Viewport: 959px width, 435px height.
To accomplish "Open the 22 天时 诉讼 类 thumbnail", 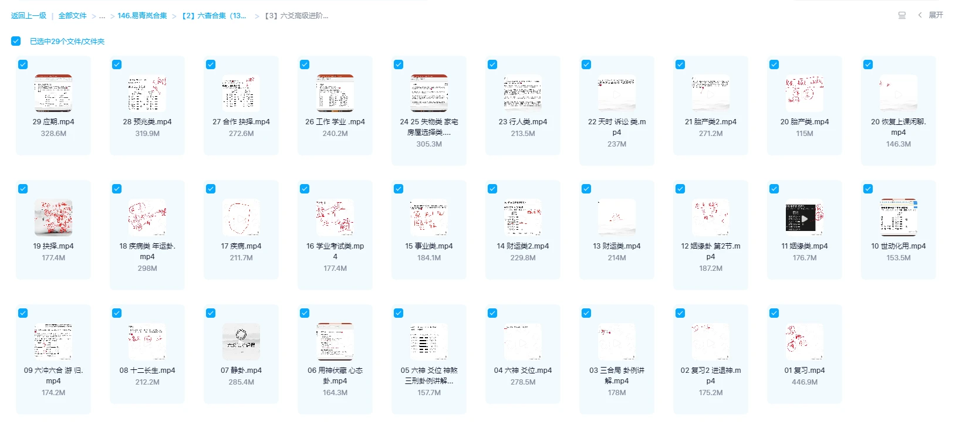I will (x=617, y=93).
